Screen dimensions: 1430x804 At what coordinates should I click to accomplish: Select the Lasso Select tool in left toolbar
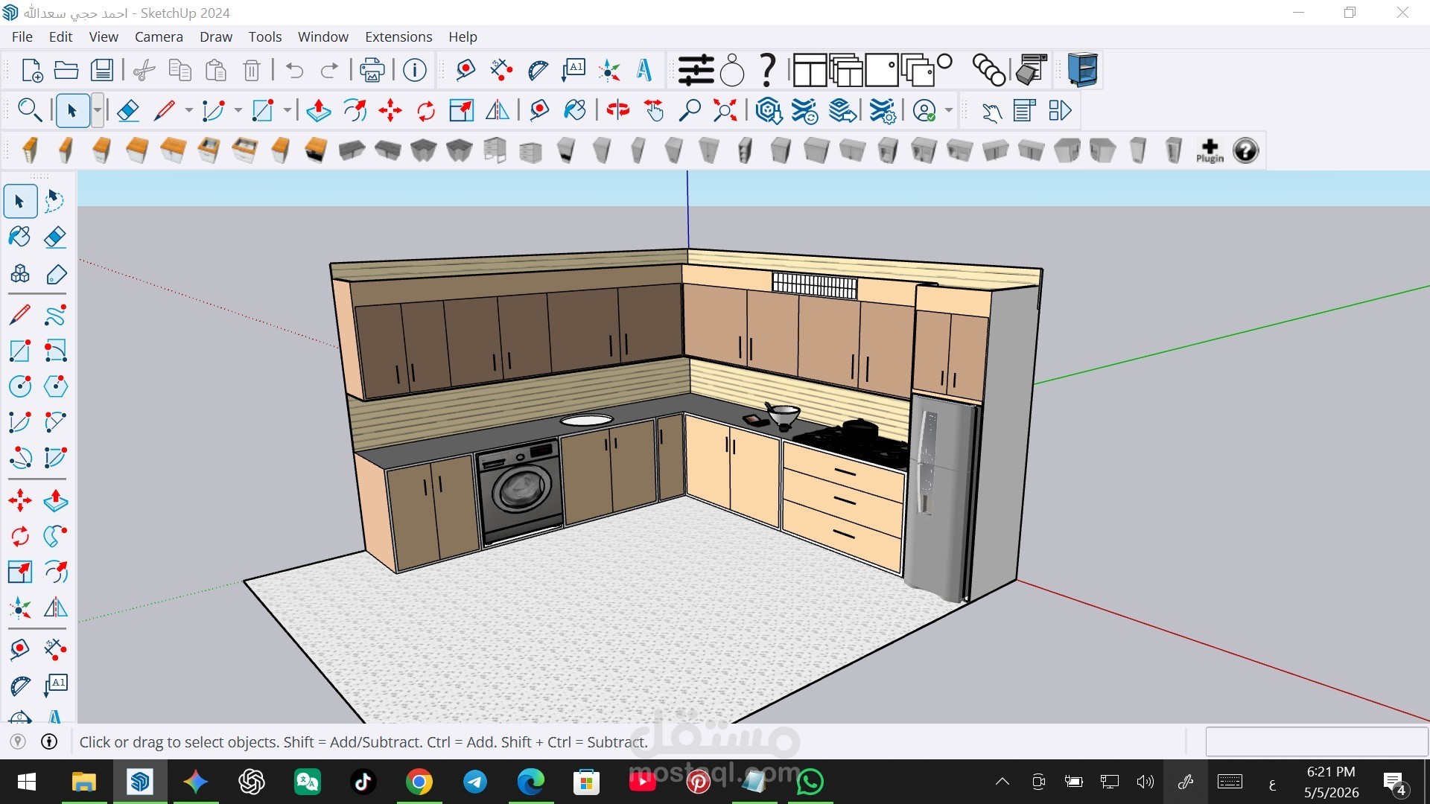[x=55, y=201]
